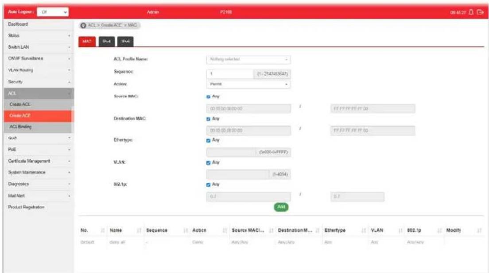Expand the ONVIF Surveillance menu

(x=39, y=58)
